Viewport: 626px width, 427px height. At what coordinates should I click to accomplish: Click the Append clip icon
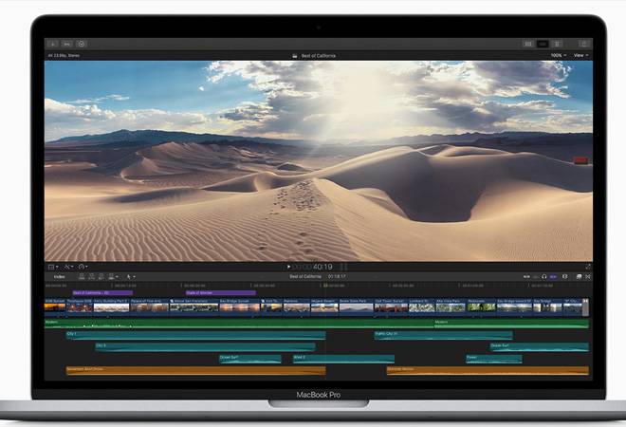[101, 276]
